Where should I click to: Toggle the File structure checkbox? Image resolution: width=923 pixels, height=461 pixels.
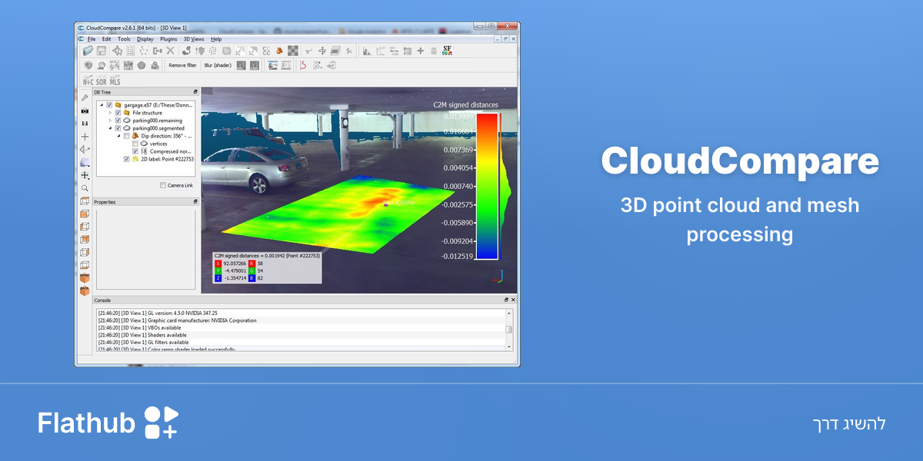118,113
